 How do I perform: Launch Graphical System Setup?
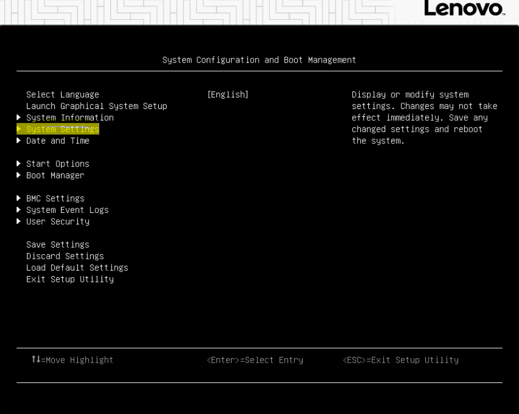point(97,106)
